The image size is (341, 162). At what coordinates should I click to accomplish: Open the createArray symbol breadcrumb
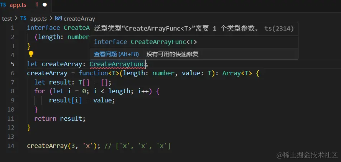point(79,19)
